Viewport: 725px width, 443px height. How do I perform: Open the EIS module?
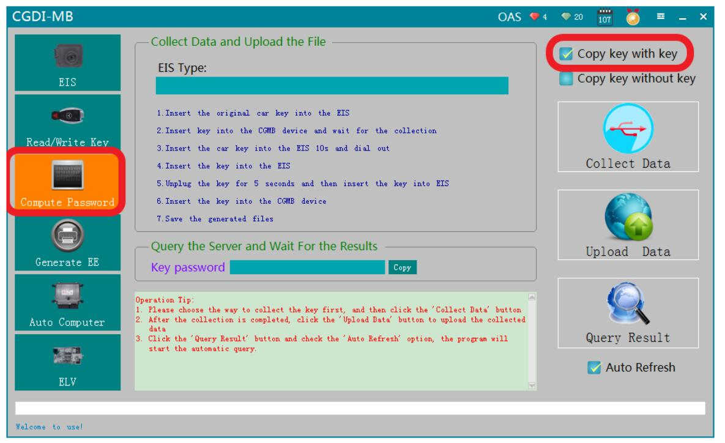coord(67,62)
